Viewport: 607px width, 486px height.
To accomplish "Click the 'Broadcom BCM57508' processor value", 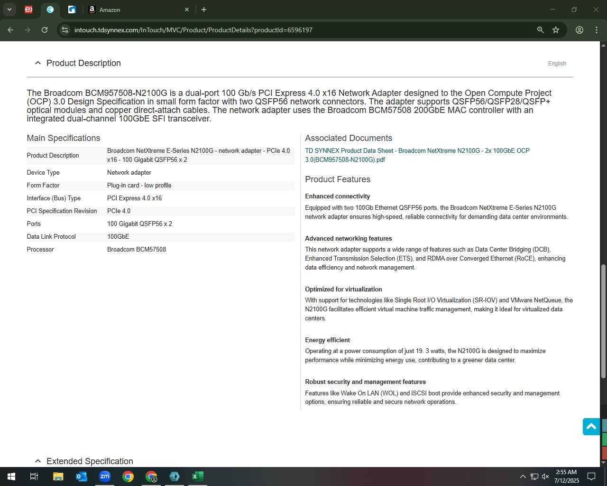I will [x=137, y=249].
